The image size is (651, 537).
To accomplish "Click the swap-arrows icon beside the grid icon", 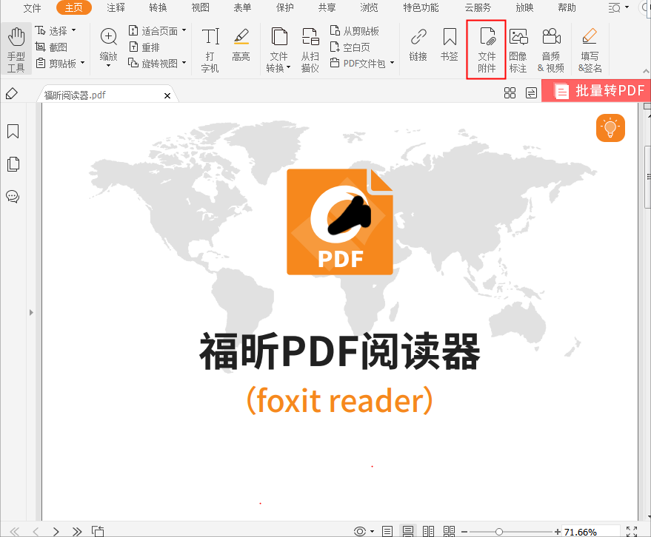I will [532, 93].
